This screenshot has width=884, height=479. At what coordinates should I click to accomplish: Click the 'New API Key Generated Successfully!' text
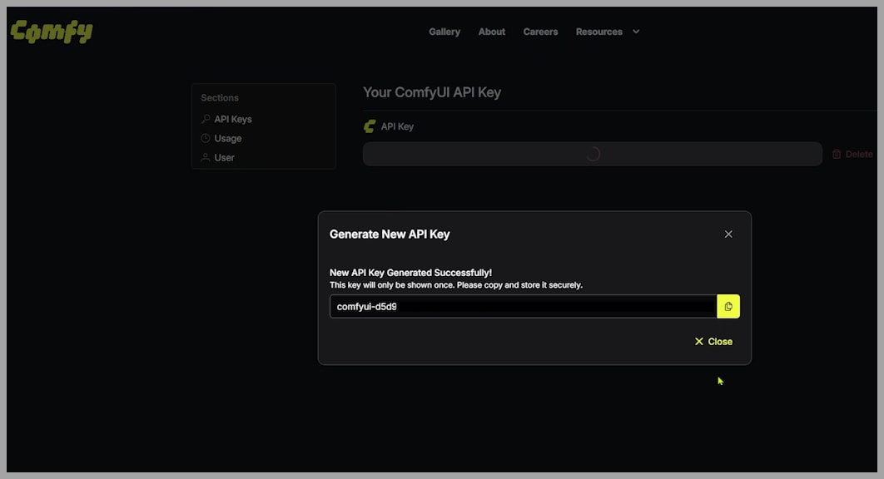410,273
